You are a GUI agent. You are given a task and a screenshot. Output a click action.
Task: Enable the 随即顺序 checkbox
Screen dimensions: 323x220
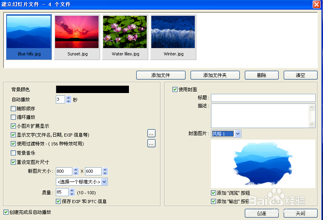(x=13, y=108)
